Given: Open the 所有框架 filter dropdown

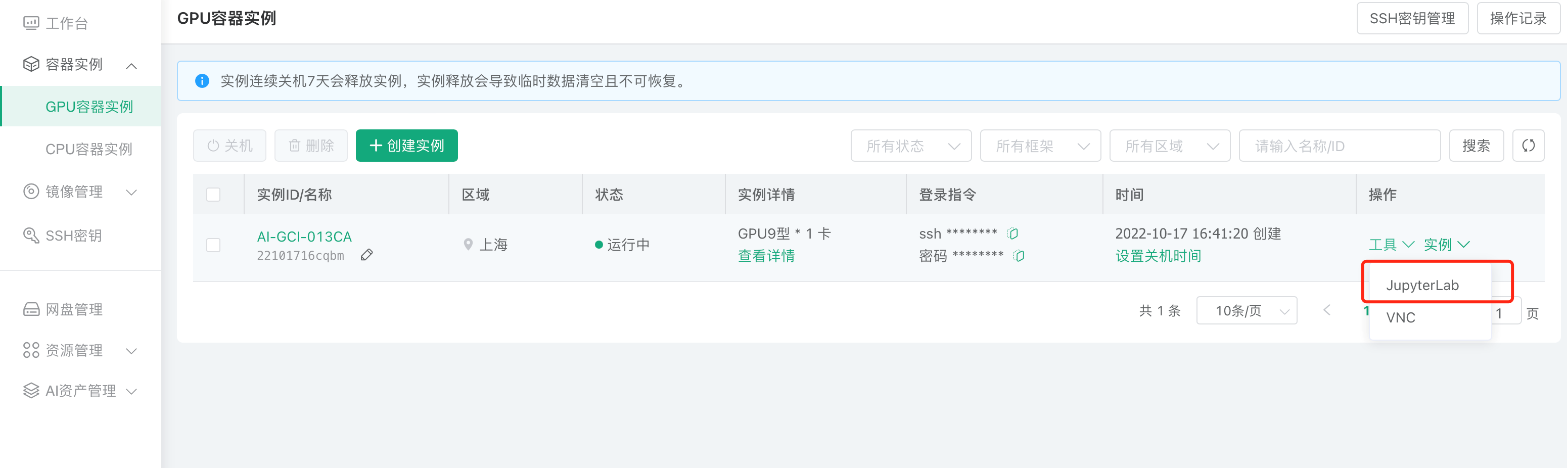Looking at the screenshot, I should coord(1040,146).
